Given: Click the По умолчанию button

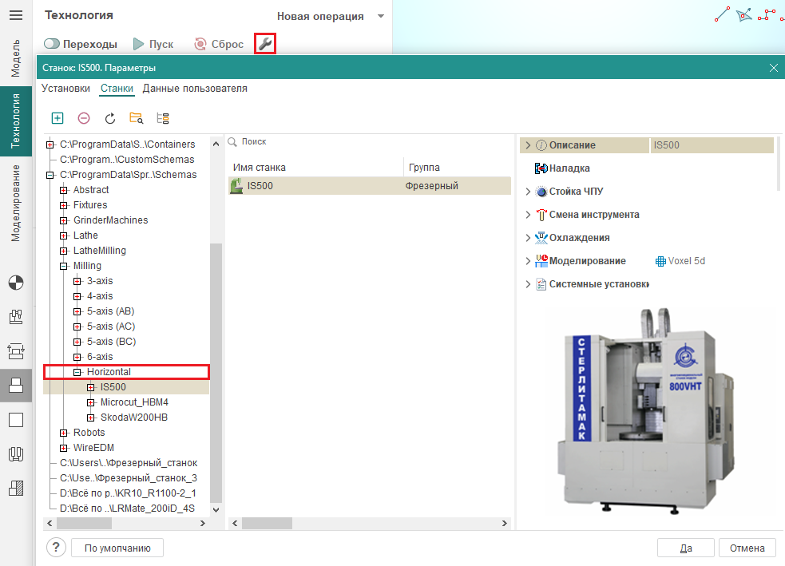Looking at the screenshot, I should click(117, 548).
